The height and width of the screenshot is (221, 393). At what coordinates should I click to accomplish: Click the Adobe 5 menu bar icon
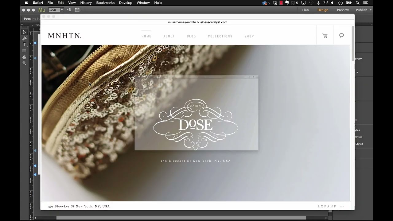294,3
